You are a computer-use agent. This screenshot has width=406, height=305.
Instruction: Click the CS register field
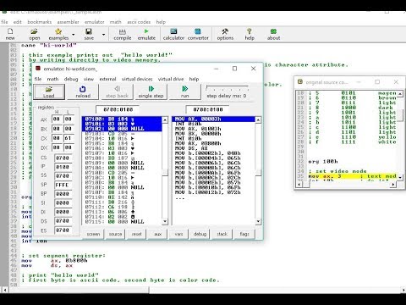[63, 158]
